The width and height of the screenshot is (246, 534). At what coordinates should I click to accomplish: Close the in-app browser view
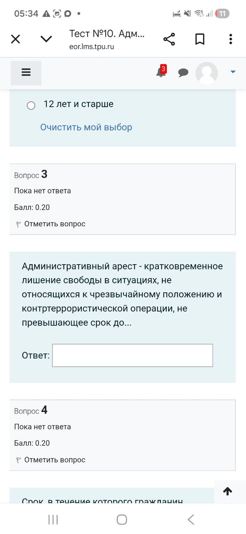15,39
